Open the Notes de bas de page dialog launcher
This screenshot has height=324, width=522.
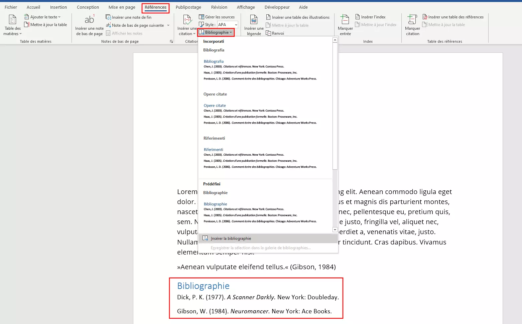(x=171, y=41)
